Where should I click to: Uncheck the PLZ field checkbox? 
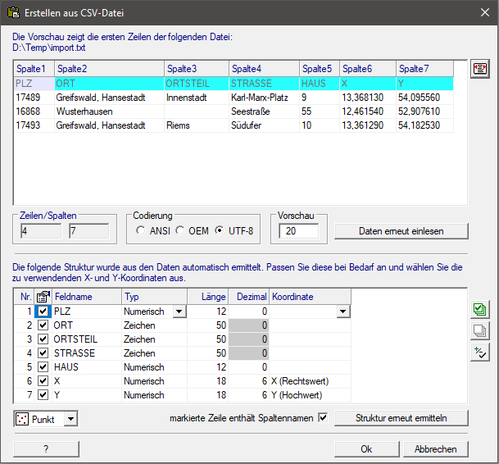click(x=43, y=312)
